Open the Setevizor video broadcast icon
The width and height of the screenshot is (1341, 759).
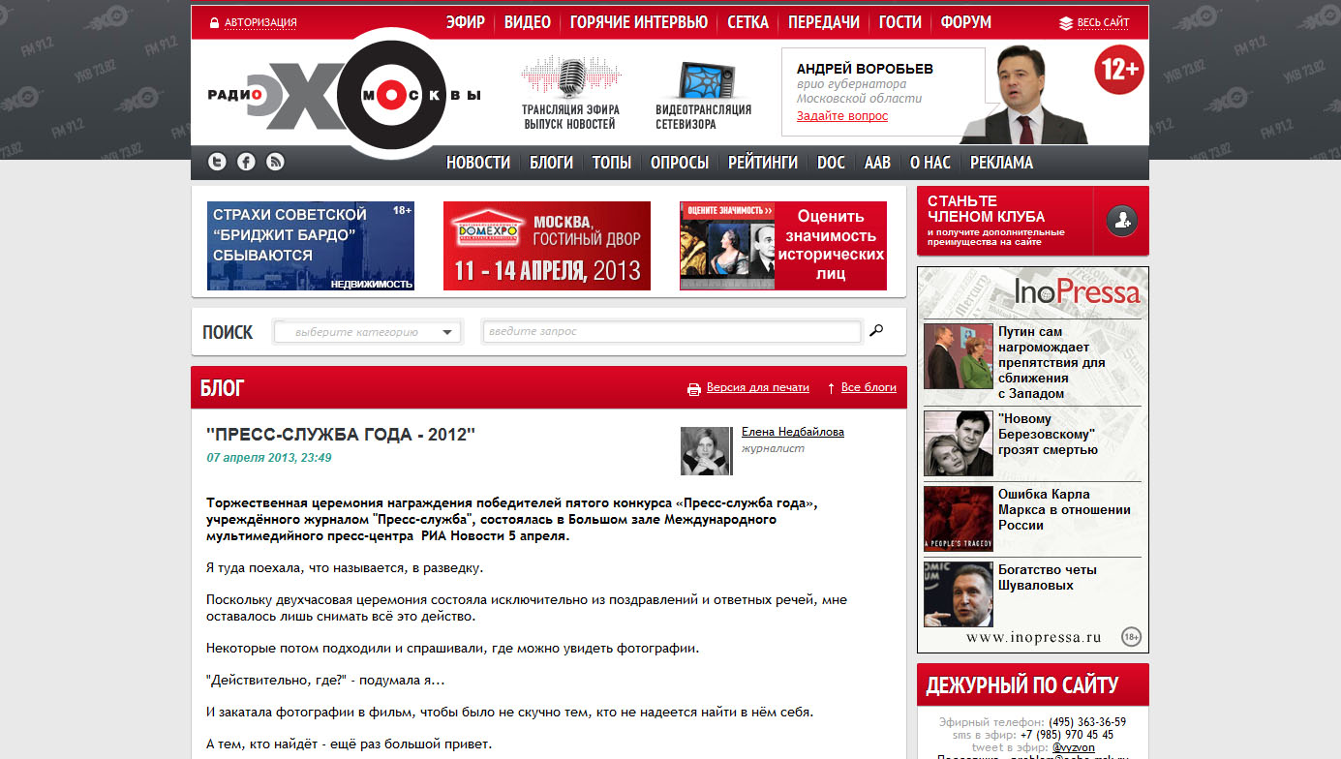click(703, 81)
